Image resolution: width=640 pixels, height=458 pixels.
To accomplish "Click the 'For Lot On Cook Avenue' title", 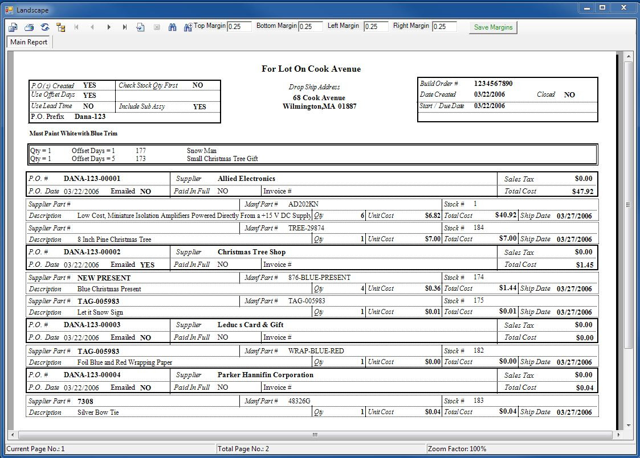I will 311,69.
